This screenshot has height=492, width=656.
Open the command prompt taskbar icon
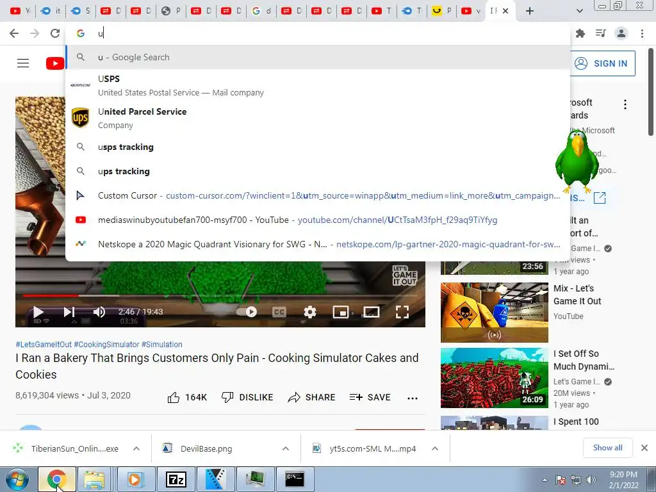coord(295,479)
